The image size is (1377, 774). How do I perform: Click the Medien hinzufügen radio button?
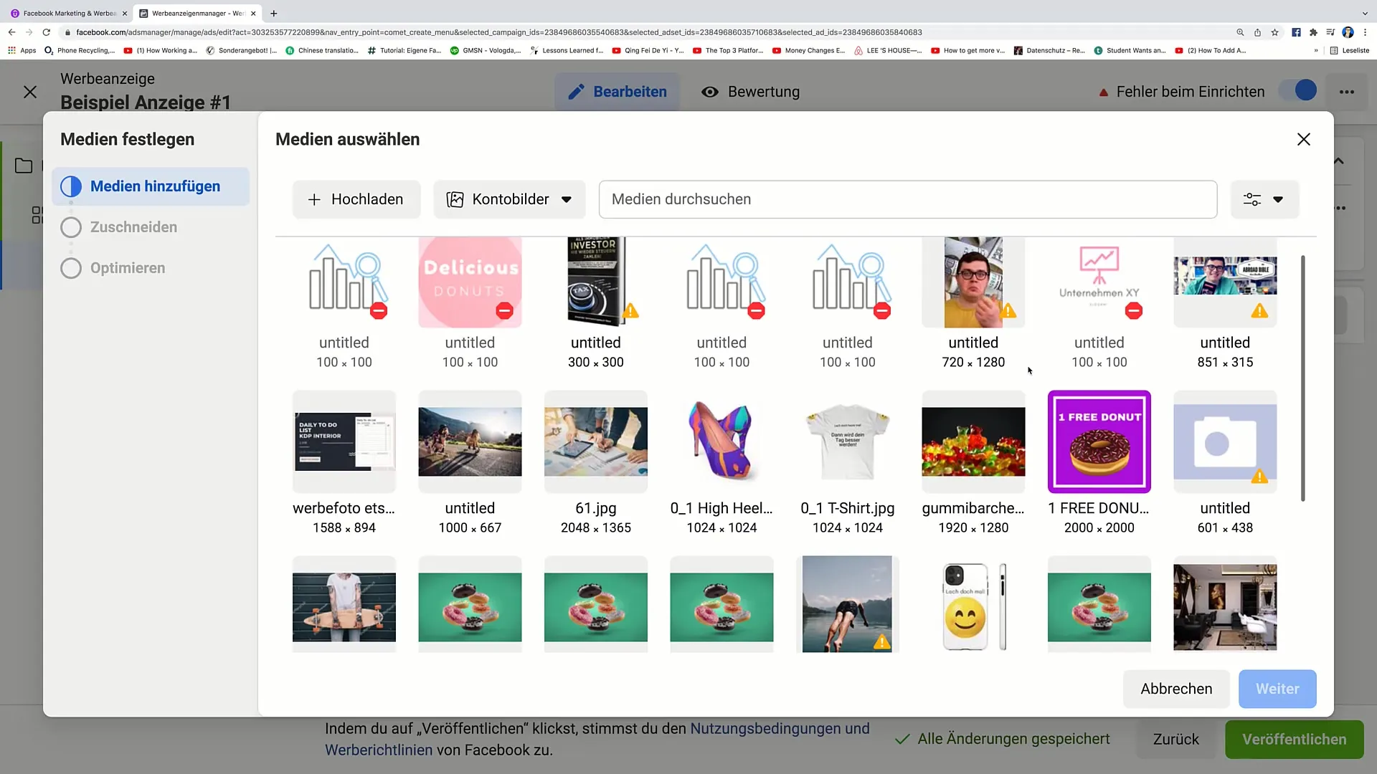pyautogui.click(x=71, y=186)
